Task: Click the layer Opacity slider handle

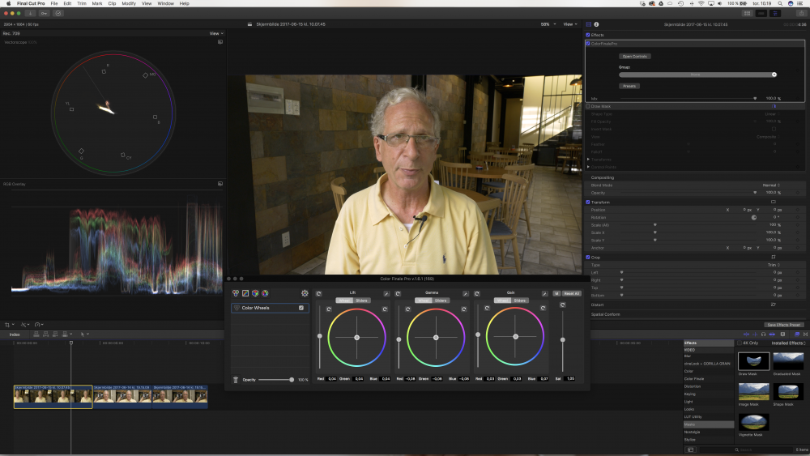Action: click(x=292, y=379)
